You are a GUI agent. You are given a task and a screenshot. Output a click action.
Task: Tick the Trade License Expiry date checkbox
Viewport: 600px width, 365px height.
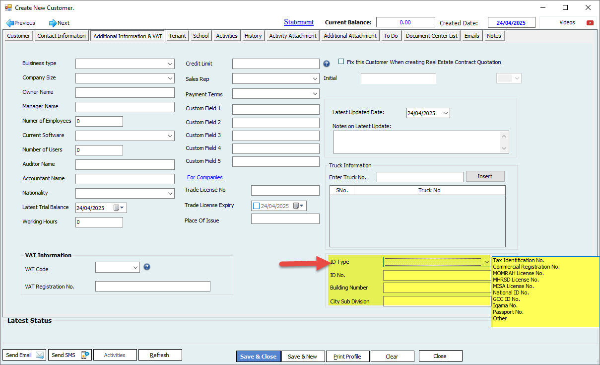click(x=256, y=206)
